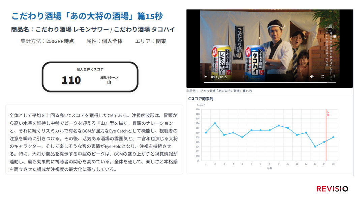355x197 pixels.
Task: Click the video frame of the CM
Action: click(269, 48)
